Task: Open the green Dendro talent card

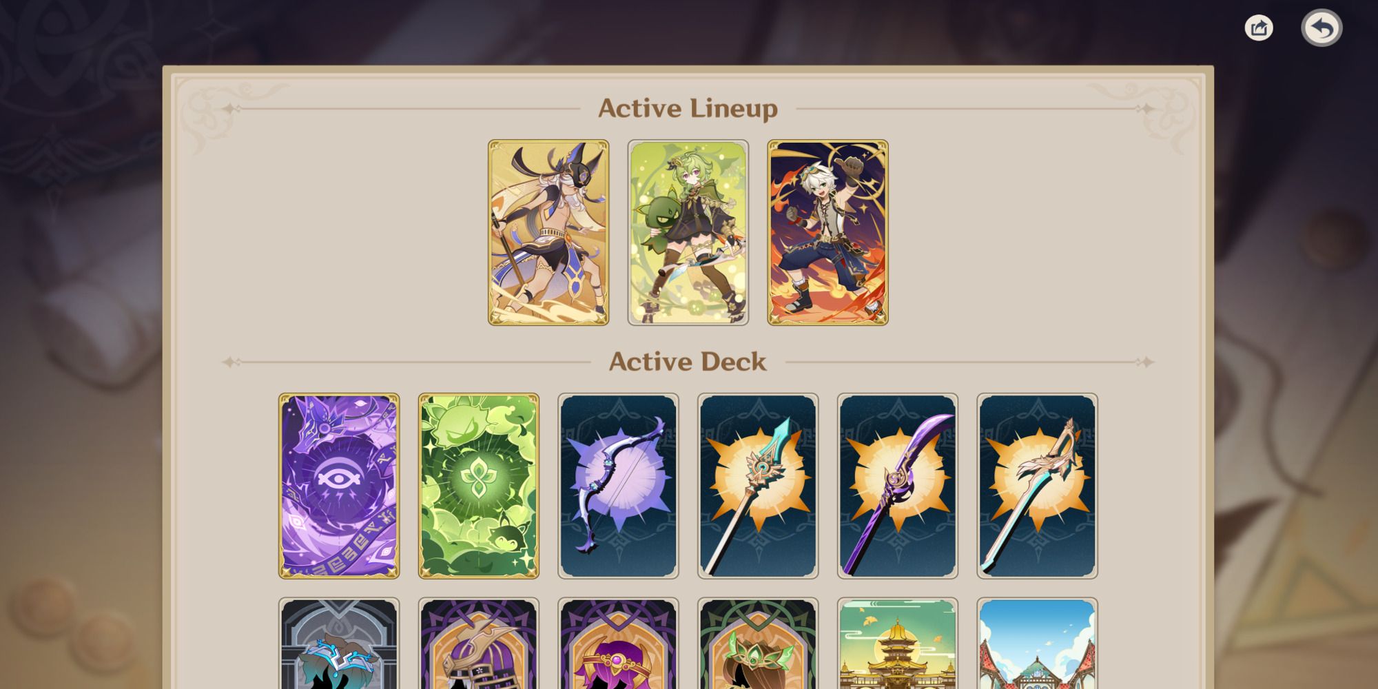Action: click(479, 486)
